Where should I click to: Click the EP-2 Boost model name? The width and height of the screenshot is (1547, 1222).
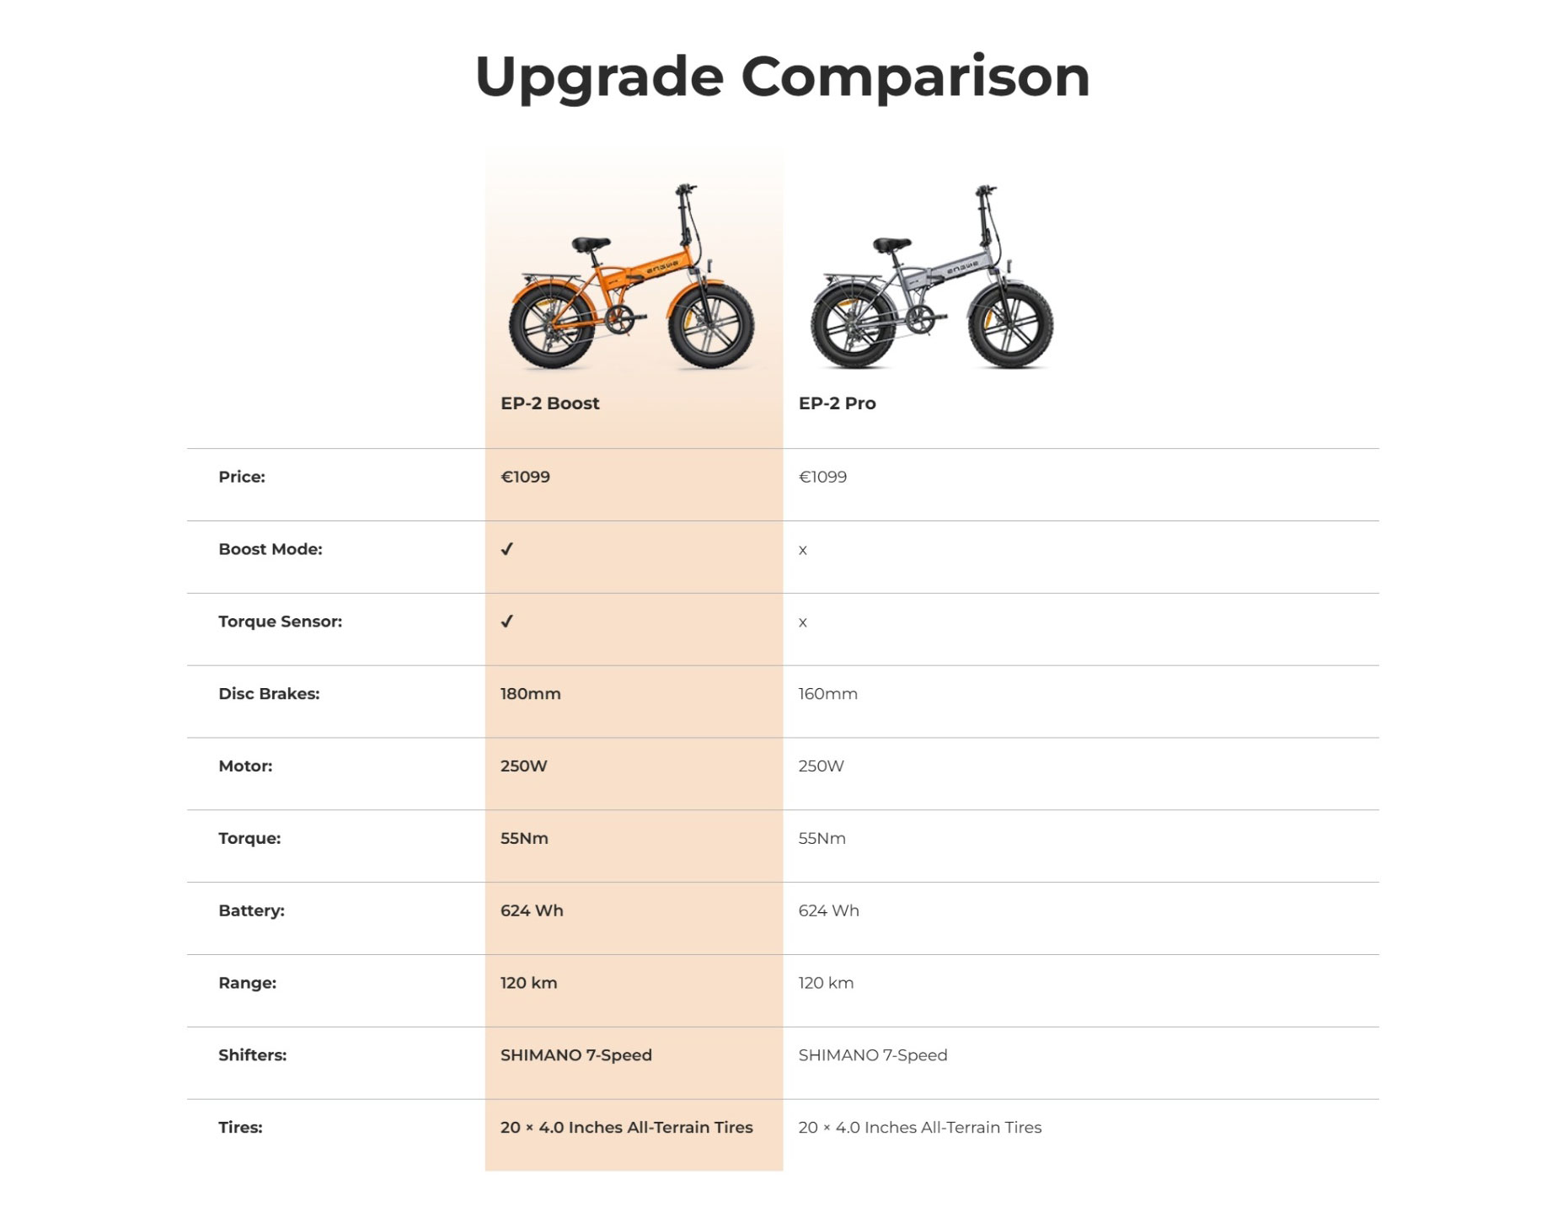click(x=549, y=403)
